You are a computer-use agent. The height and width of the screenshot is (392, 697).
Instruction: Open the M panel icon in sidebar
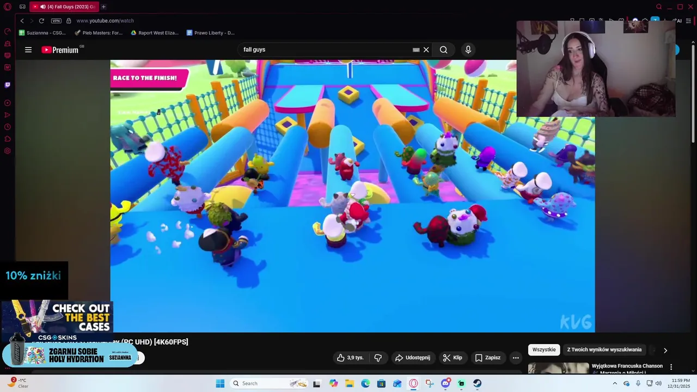click(x=8, y=68)
